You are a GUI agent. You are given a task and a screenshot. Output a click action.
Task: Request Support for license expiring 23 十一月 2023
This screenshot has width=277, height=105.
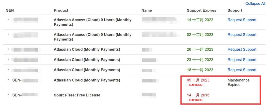pyautogui.click(x=242, y=60)
